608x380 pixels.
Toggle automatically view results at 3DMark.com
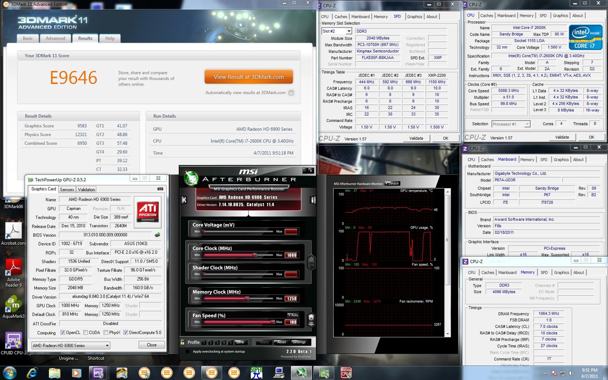coord(291,93)
